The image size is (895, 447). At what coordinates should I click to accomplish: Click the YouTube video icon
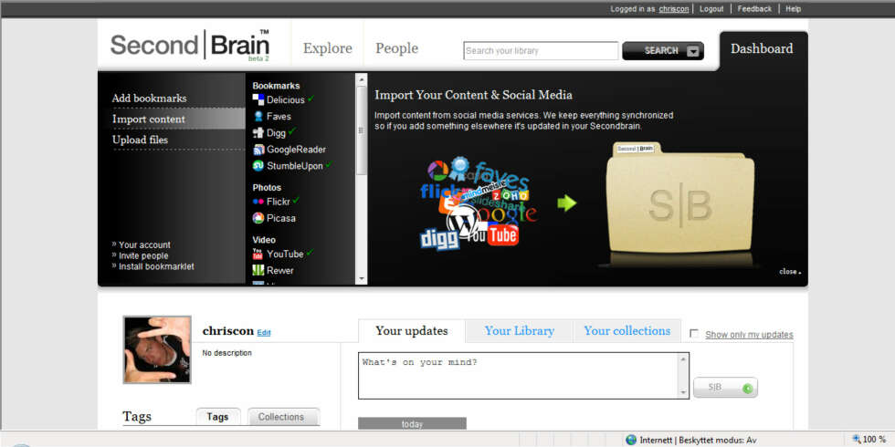[258, 254]
